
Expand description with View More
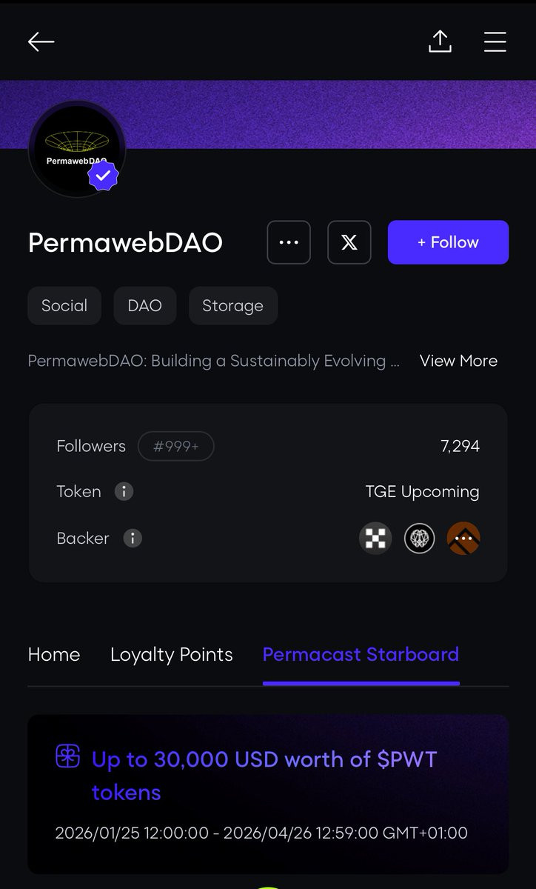(458, 361)
